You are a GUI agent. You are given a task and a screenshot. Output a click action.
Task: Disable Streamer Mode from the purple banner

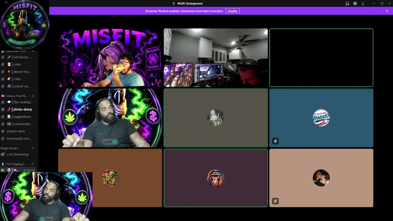point(232,11)
